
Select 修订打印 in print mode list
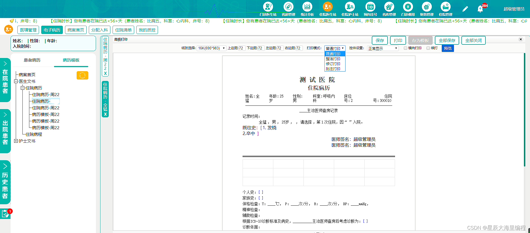pos(335,64)
